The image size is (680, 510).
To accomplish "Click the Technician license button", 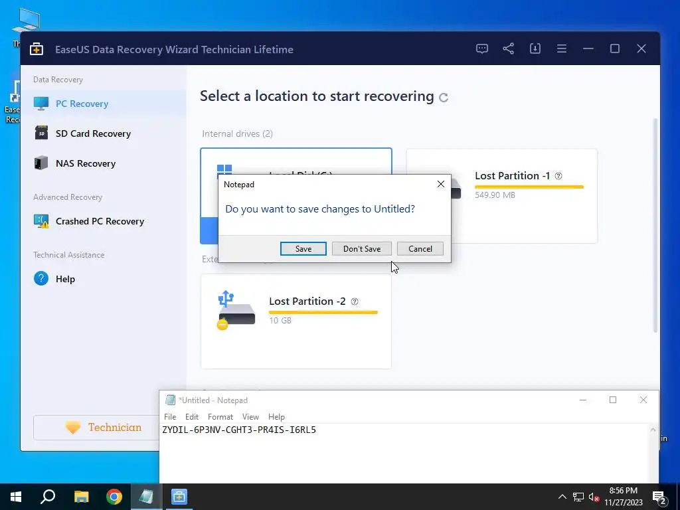I will coord(96,428).
